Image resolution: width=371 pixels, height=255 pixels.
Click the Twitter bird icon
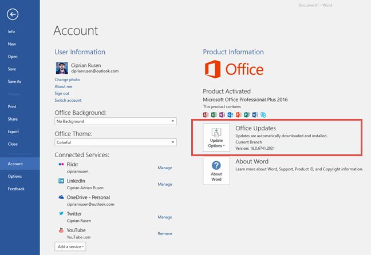point(61,213)
